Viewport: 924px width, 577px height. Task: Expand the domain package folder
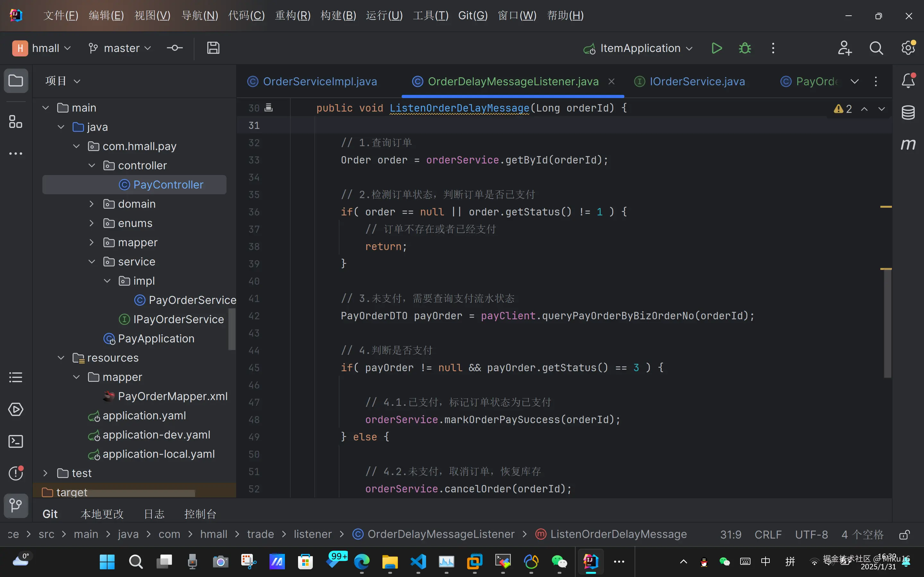coord(92,204)
